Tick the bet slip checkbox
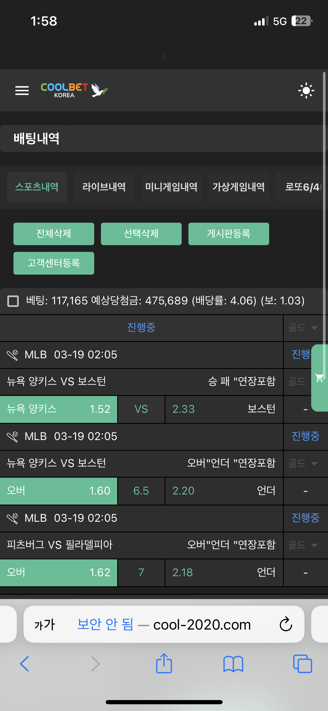The height and width of the screenshot is (711, 328). [x=13, y=301]
